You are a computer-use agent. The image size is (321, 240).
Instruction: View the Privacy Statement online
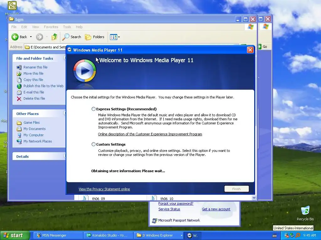pyautogui.click(x=104, y=189)
